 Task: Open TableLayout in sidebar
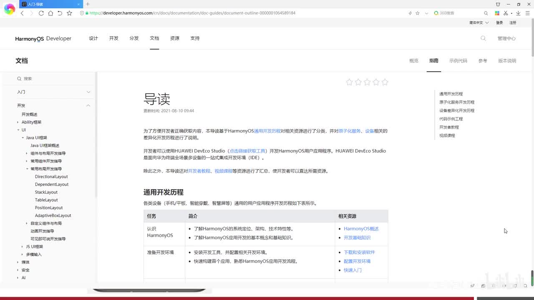[x=46, y=200]
